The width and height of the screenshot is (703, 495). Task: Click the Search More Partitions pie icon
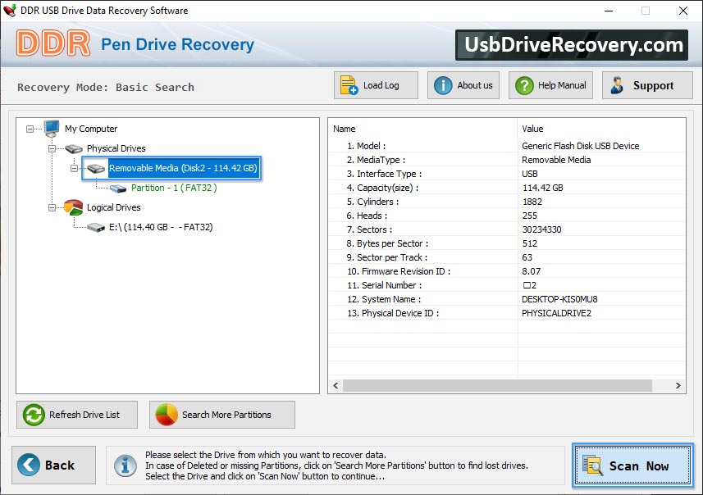pyautogui.click(x=167, y=415)
